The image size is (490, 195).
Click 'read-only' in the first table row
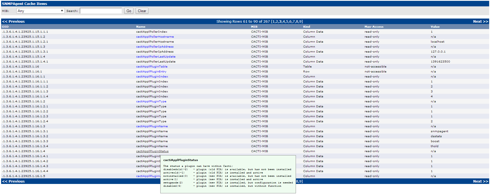372,32
